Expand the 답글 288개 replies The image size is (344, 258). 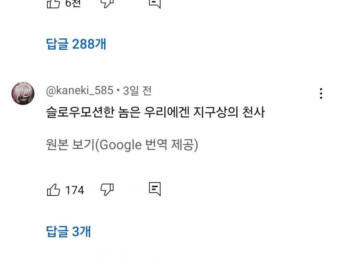[x=76, y=44]
